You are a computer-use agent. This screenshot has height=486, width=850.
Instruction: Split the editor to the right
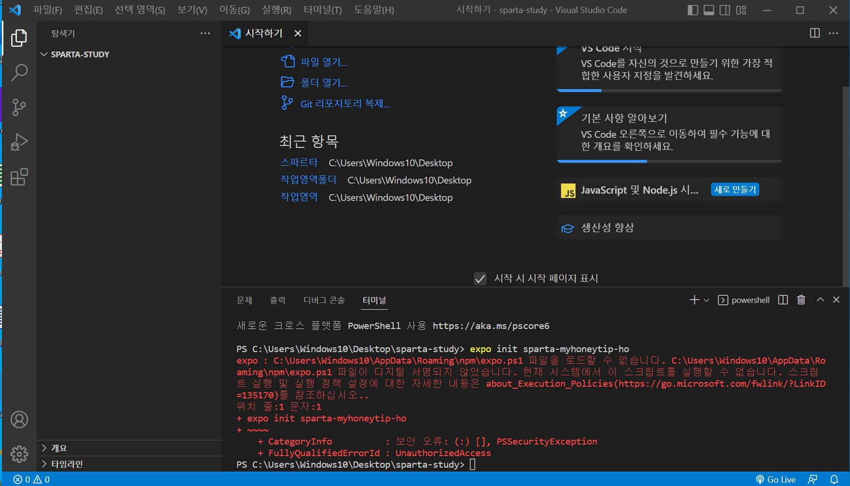pyautogui.click(x=815, y=33)
